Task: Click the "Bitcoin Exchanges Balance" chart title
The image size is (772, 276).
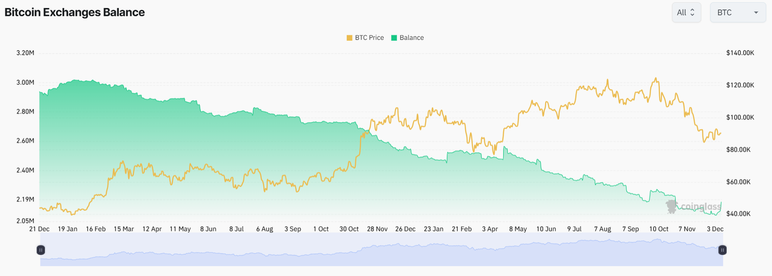Action: 75,13
